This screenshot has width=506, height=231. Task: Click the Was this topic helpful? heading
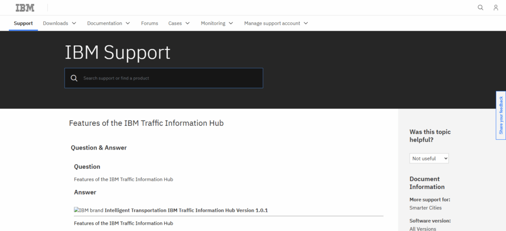[430, 136]
